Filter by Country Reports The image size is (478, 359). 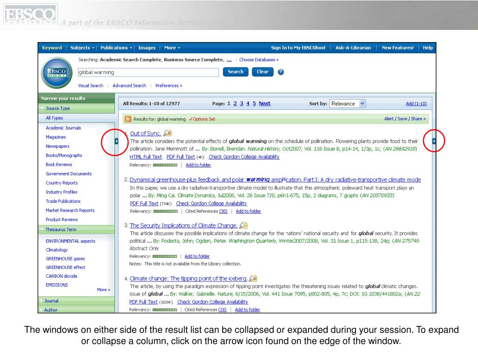tap(62, 183)
